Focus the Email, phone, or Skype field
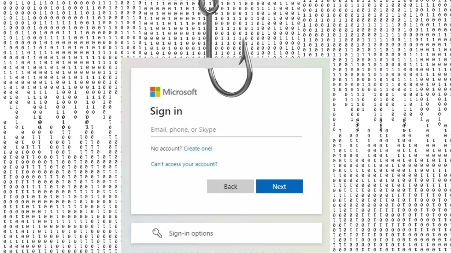This screenshot has width=451, height=253. pos(226,130)
